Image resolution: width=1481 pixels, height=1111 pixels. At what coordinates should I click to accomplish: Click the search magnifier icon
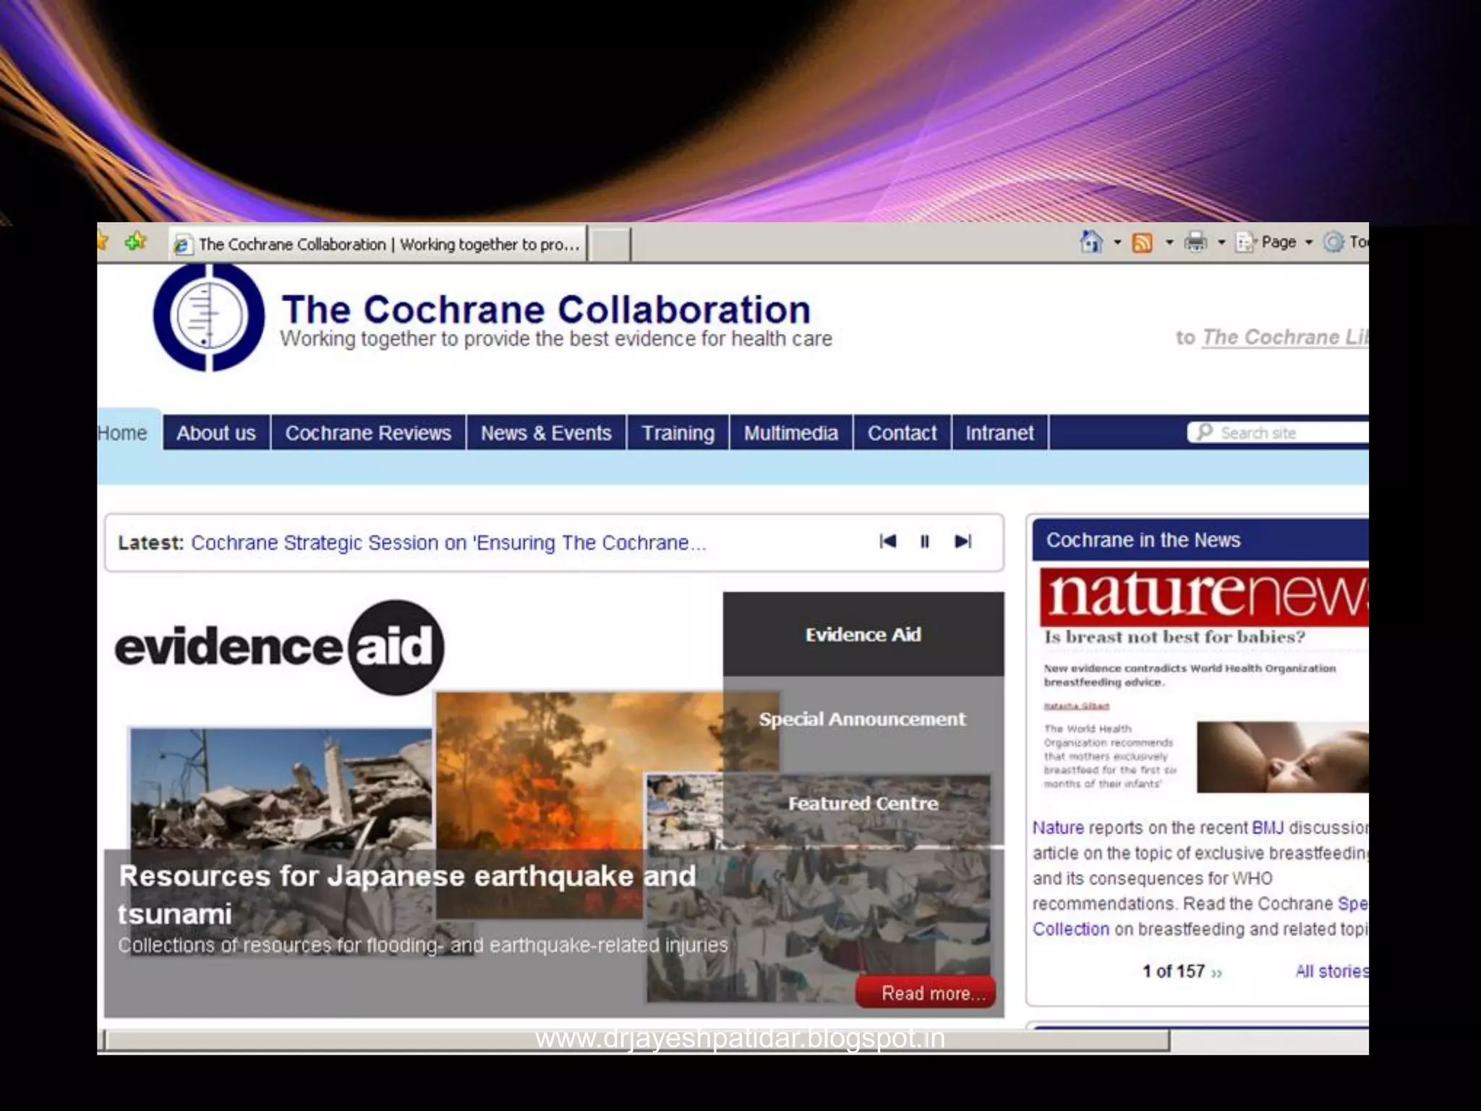pos(1204,432)
